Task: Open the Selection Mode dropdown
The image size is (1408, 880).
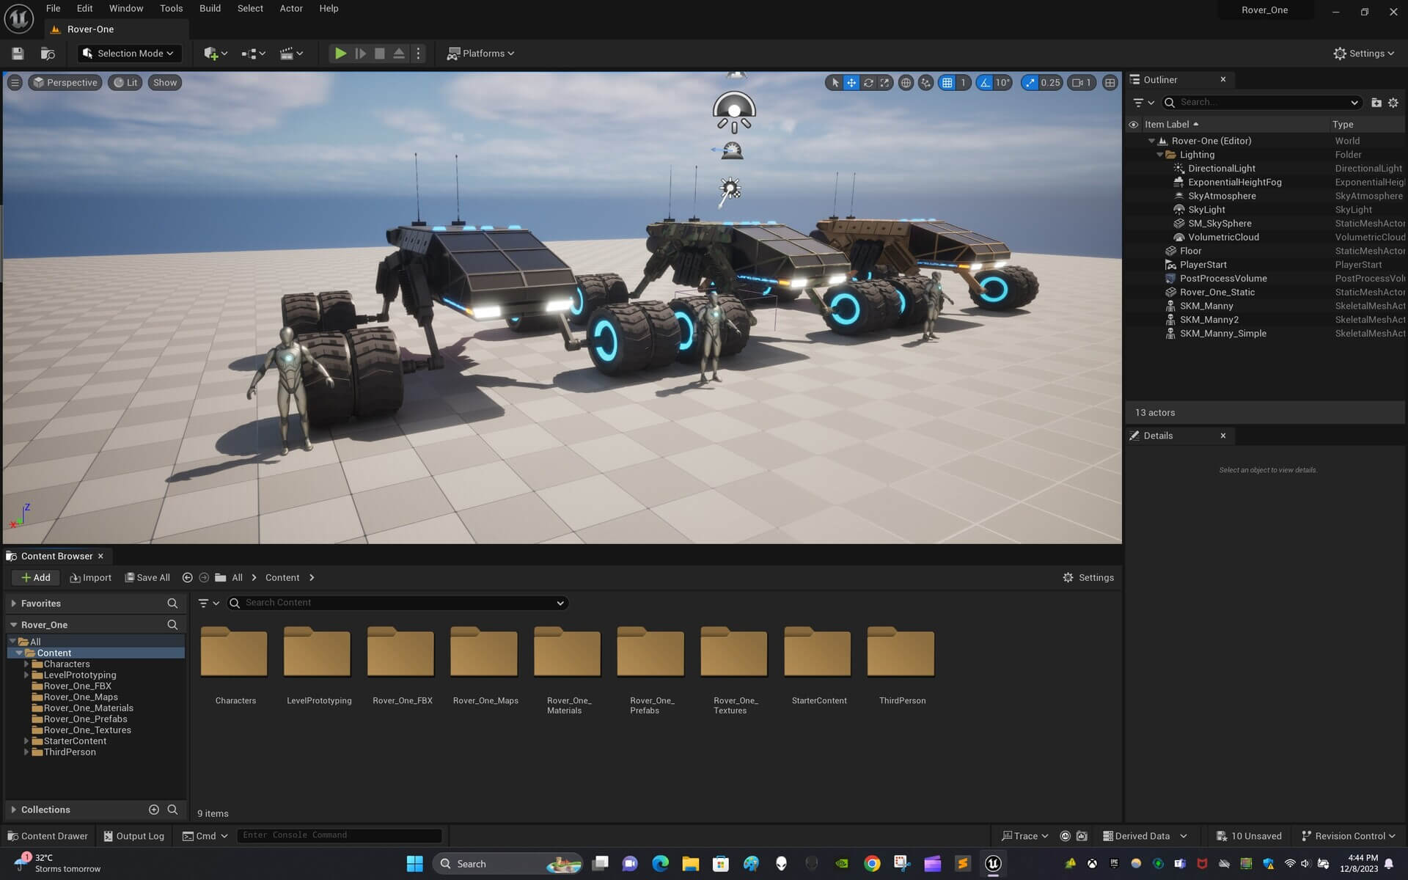Action: tap(129, 54)
